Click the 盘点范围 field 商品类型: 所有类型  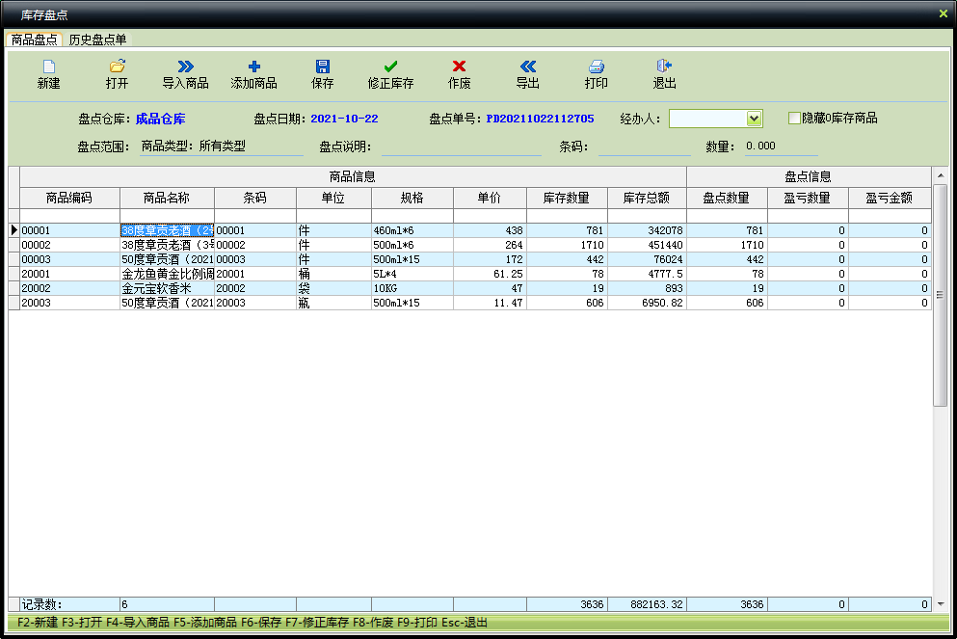tap(222, 146)
